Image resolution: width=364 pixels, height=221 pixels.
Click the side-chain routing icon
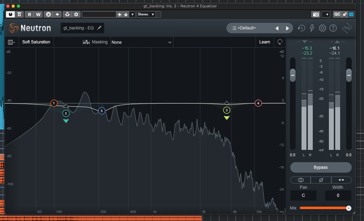tap(67, 14)
